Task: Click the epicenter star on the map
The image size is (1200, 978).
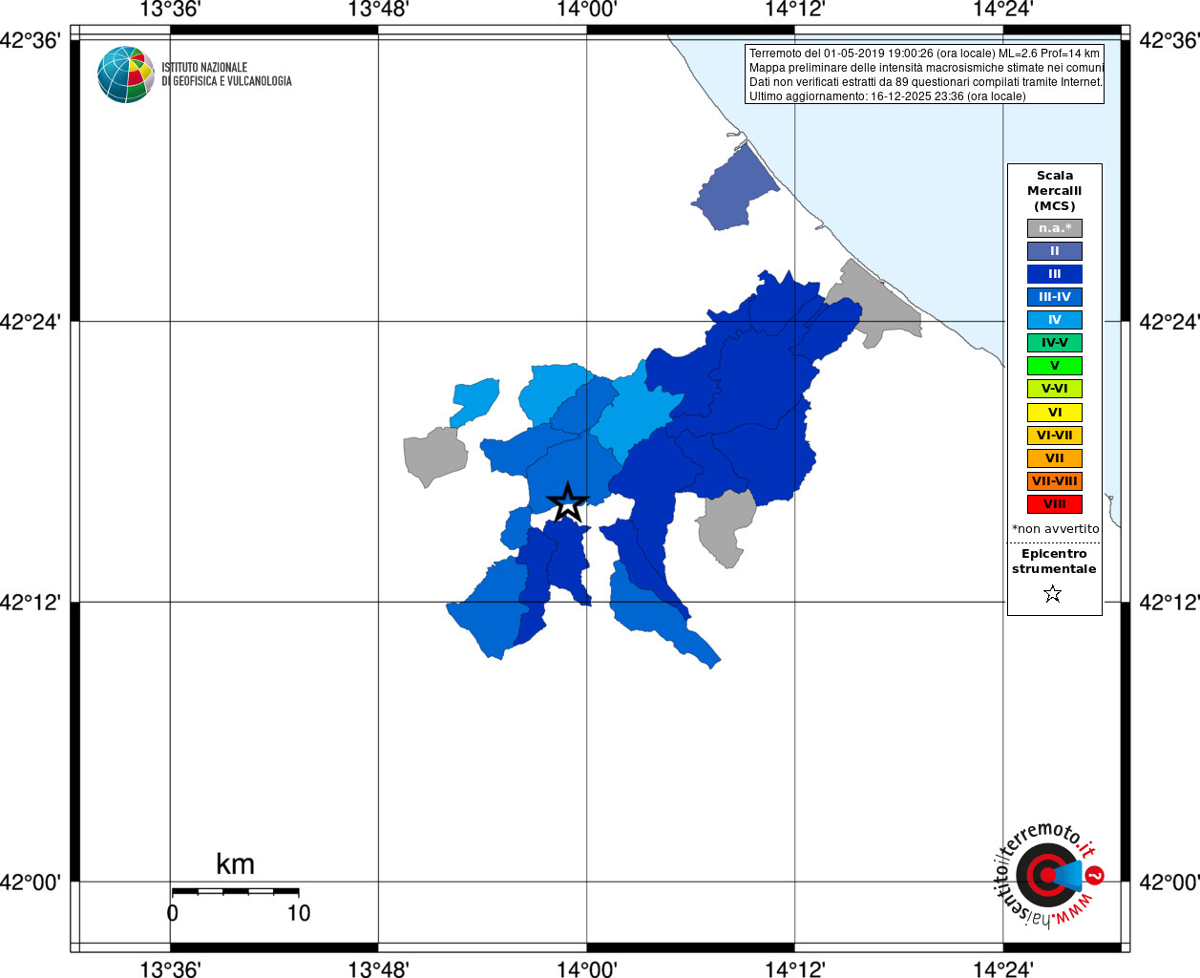Action: (568, 502)
